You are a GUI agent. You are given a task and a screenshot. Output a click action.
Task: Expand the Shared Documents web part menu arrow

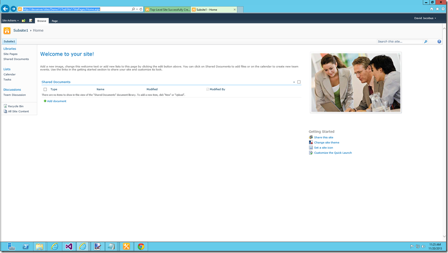[294, 82]
